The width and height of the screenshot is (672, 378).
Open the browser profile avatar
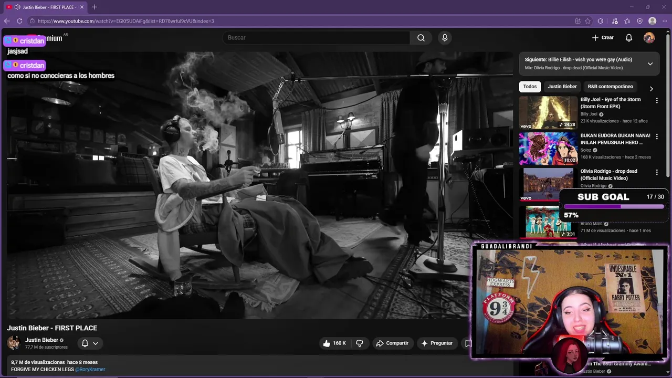653,21
